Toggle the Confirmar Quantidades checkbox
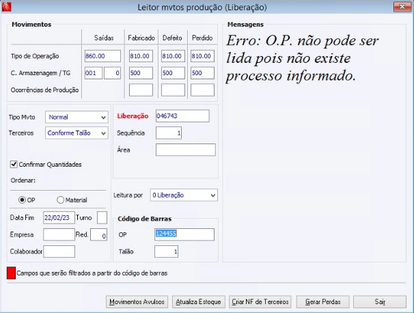This screenshot has height=313, width=414. click(14, 164)
